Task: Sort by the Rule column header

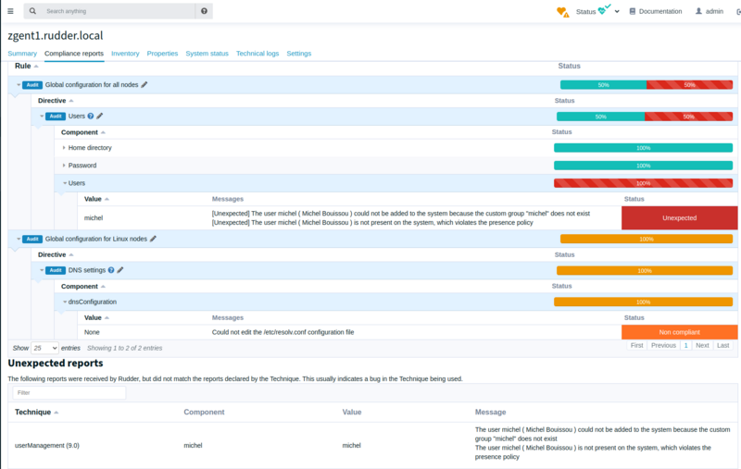Action: coord(27,66)
